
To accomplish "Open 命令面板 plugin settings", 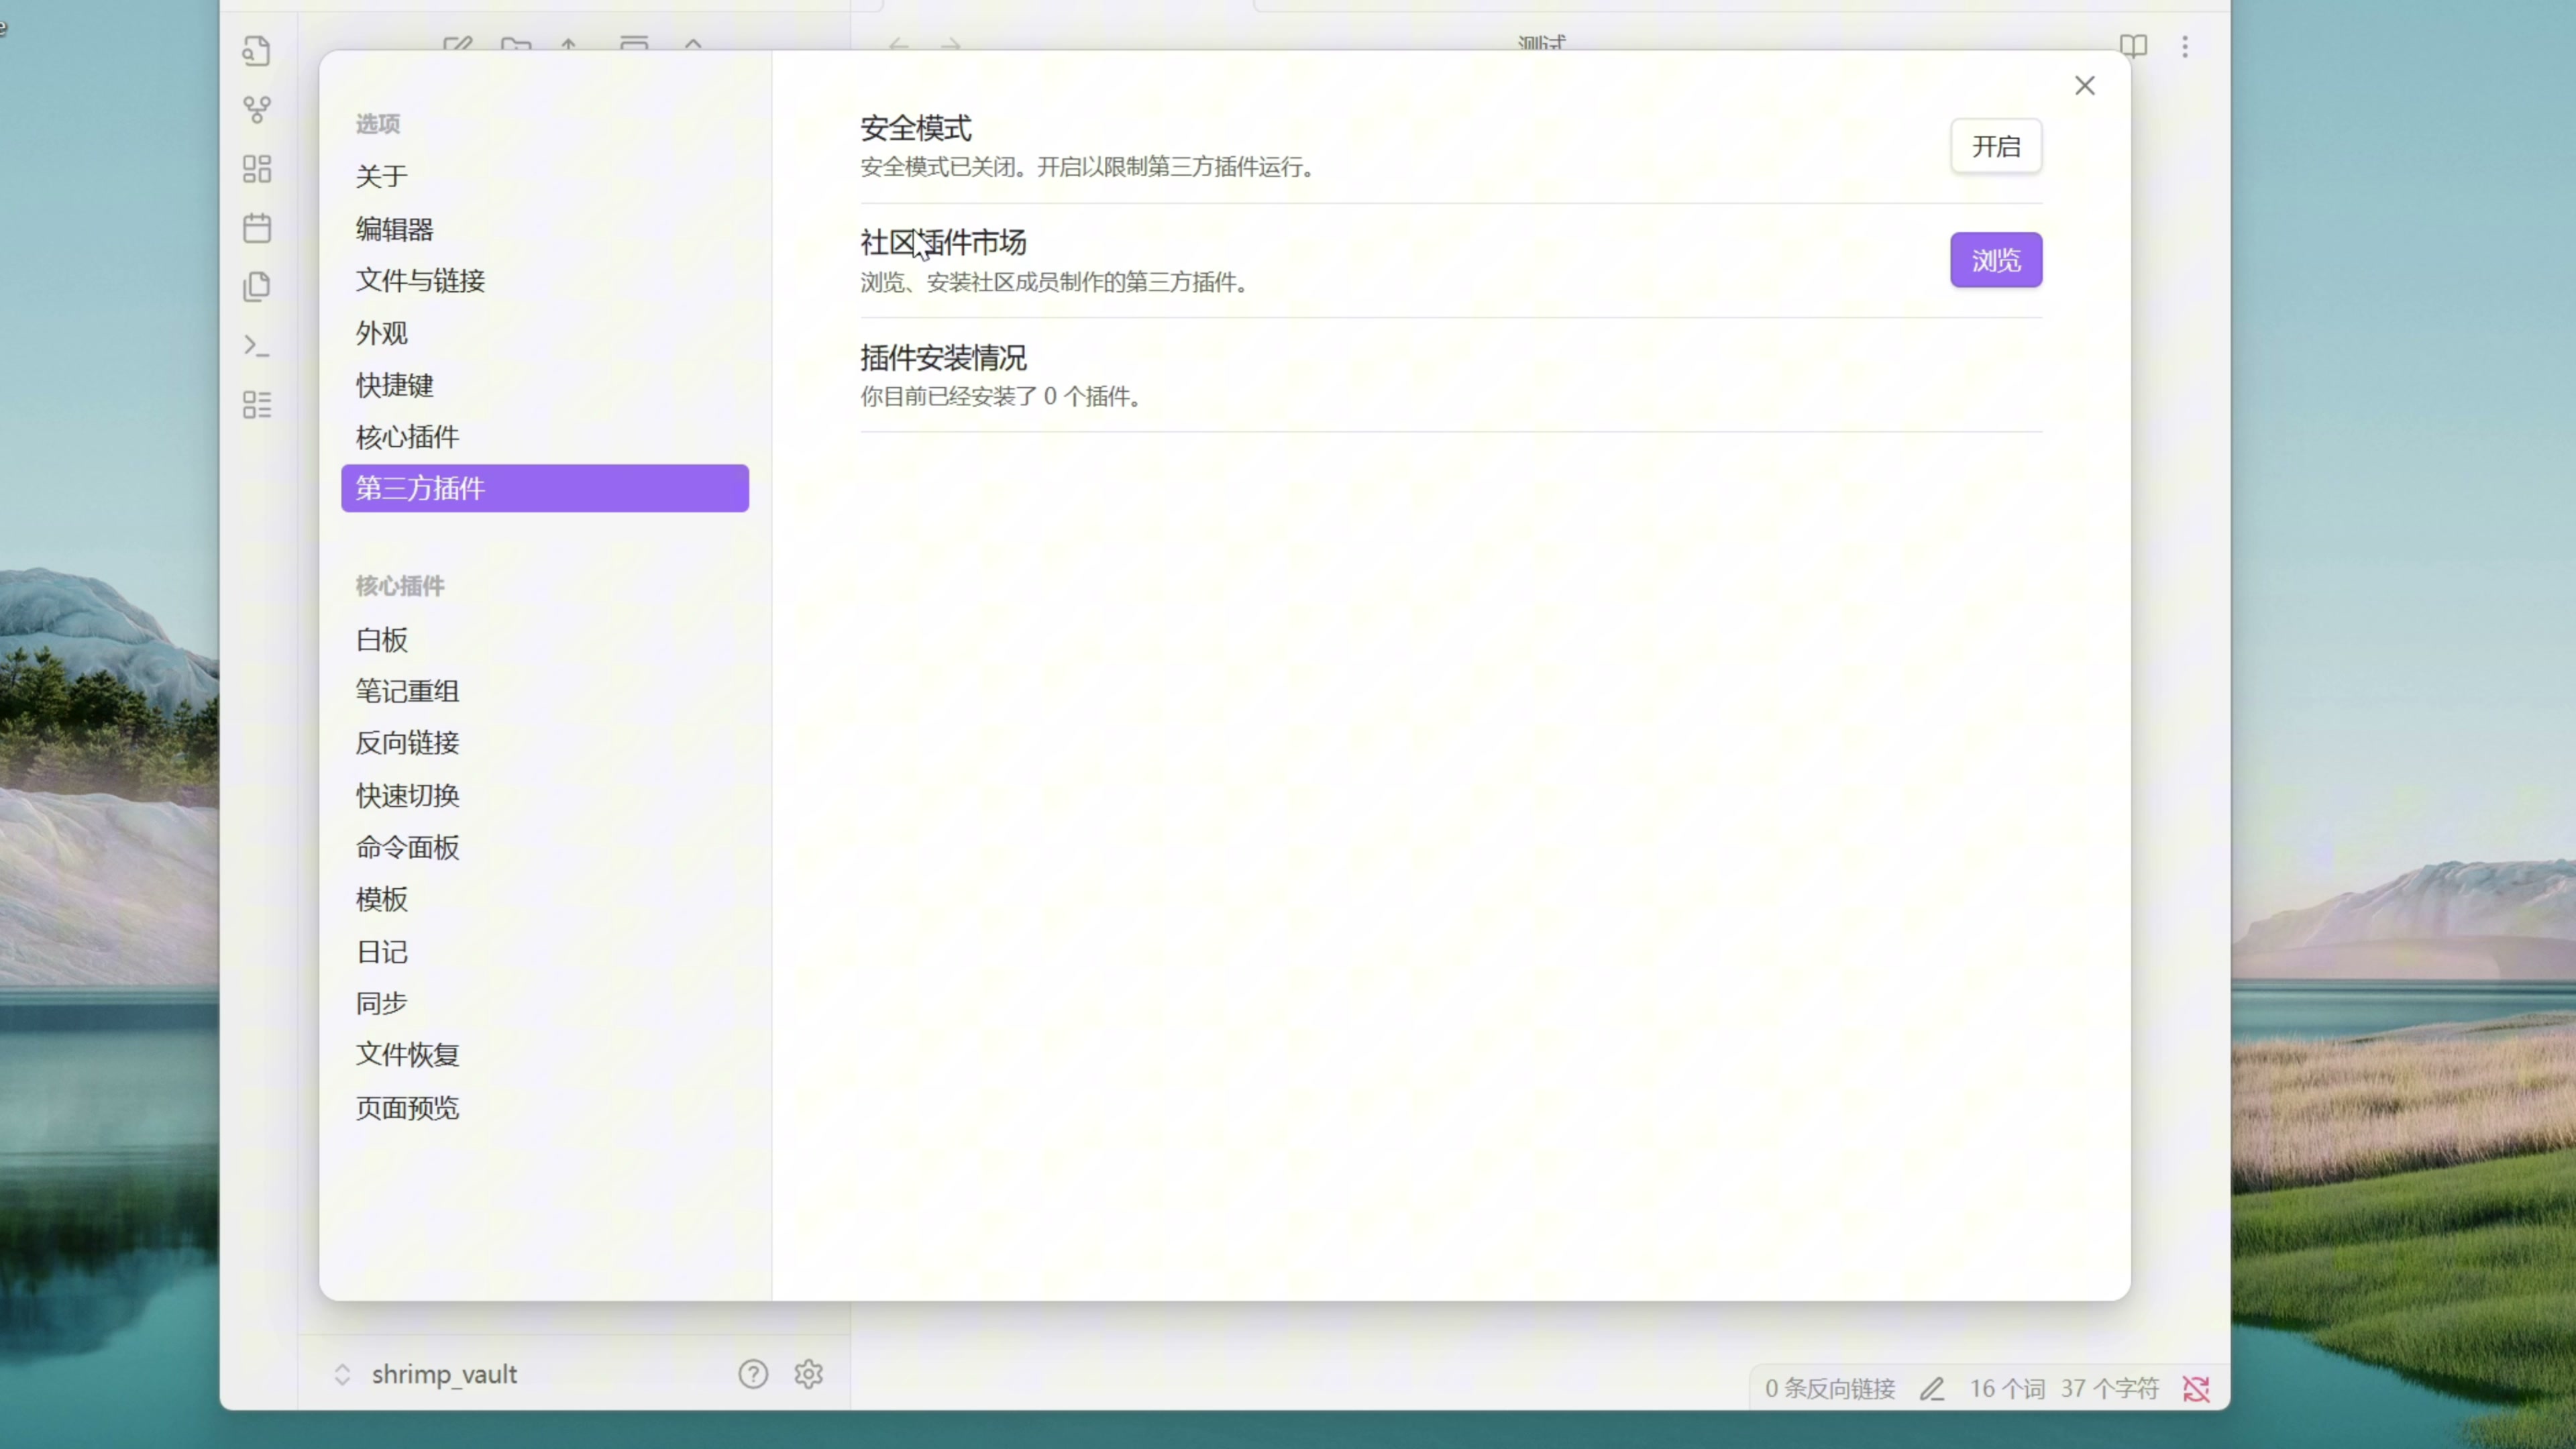I will pyautogui.click(x=407, y=847).
